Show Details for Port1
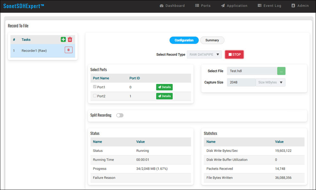Image resolution: width=316 pixels, height=190 pixels. [x=164, y=87]
